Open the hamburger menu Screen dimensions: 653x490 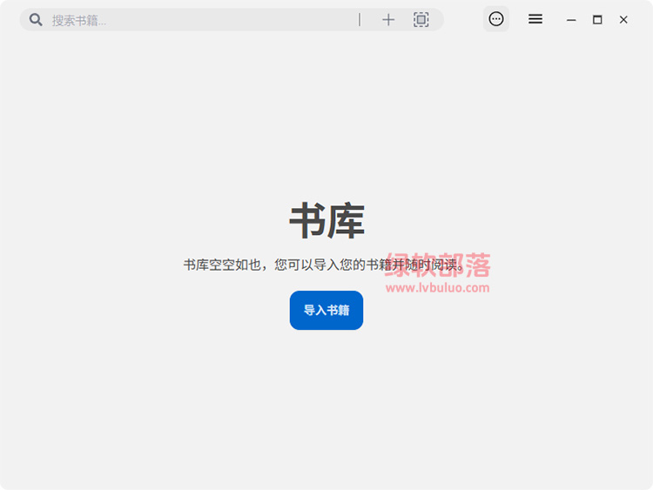click(x=535, y=19)
